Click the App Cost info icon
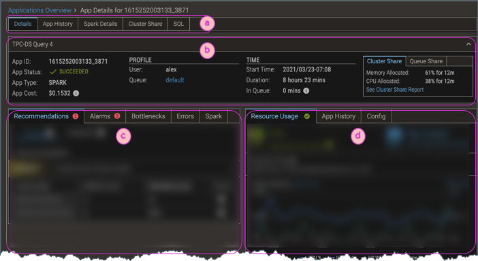478x261 pixels. pos(76,93)
